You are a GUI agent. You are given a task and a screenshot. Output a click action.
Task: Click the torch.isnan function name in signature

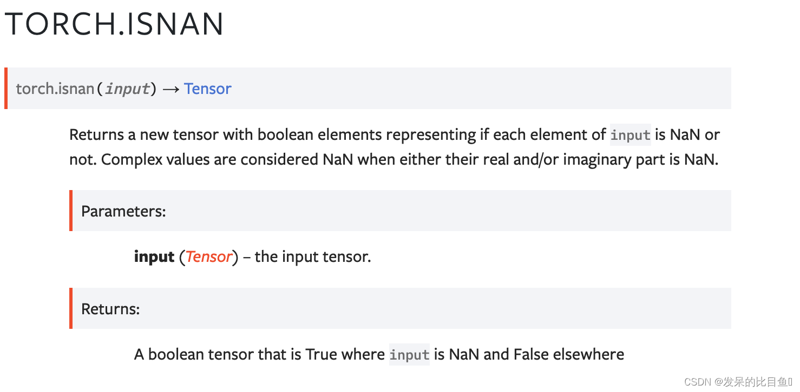click(x=55, y=89)
